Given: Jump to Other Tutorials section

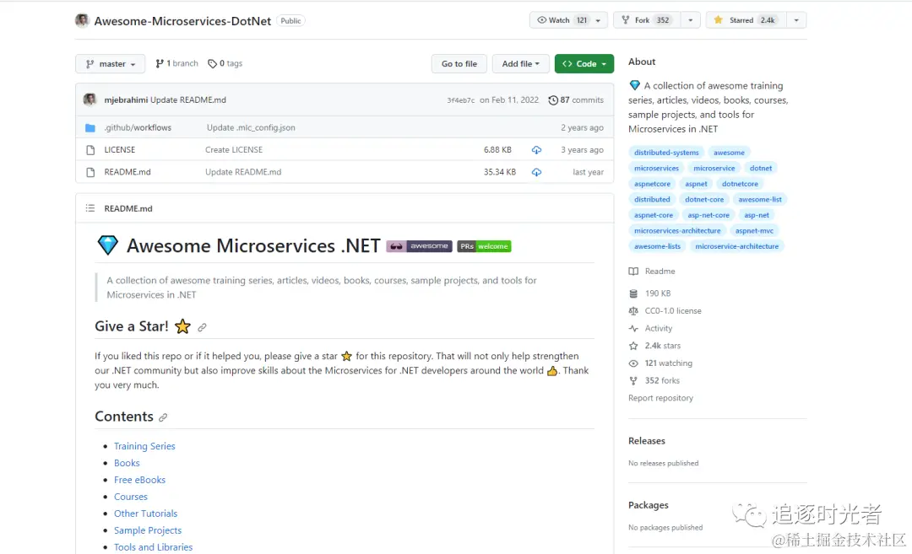Looking at the screenshot, I should click(145, 514).
